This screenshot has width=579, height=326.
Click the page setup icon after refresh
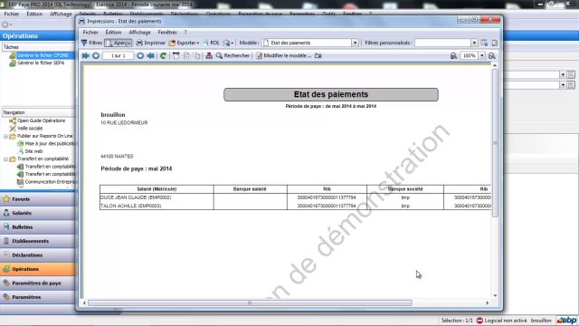pos(176,55)
